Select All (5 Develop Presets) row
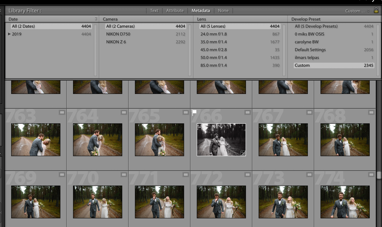Screen dimensions: 382x227 (x=334, y=26)
